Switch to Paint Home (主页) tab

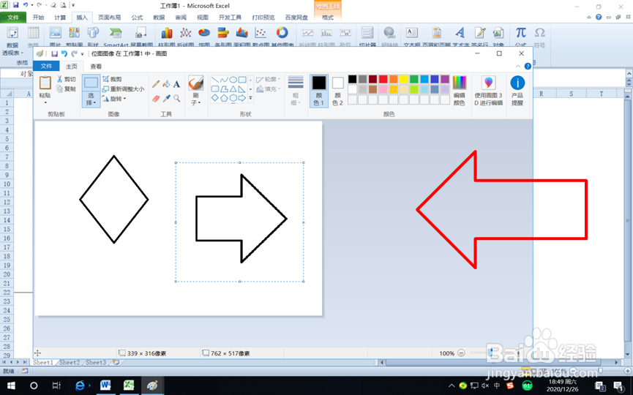tap(72, 66)
